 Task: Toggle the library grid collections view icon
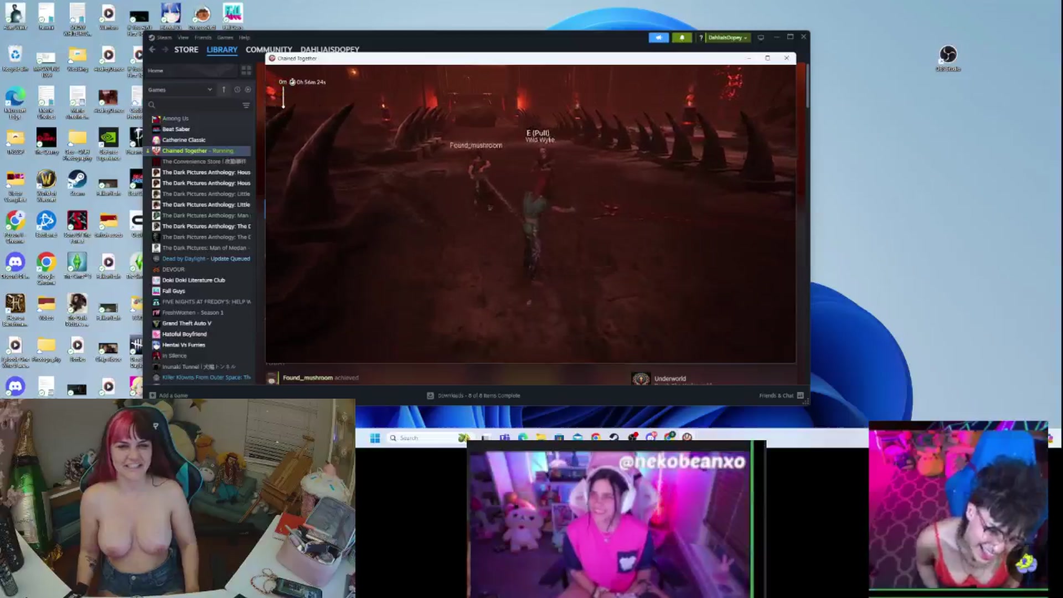(246, 70)
